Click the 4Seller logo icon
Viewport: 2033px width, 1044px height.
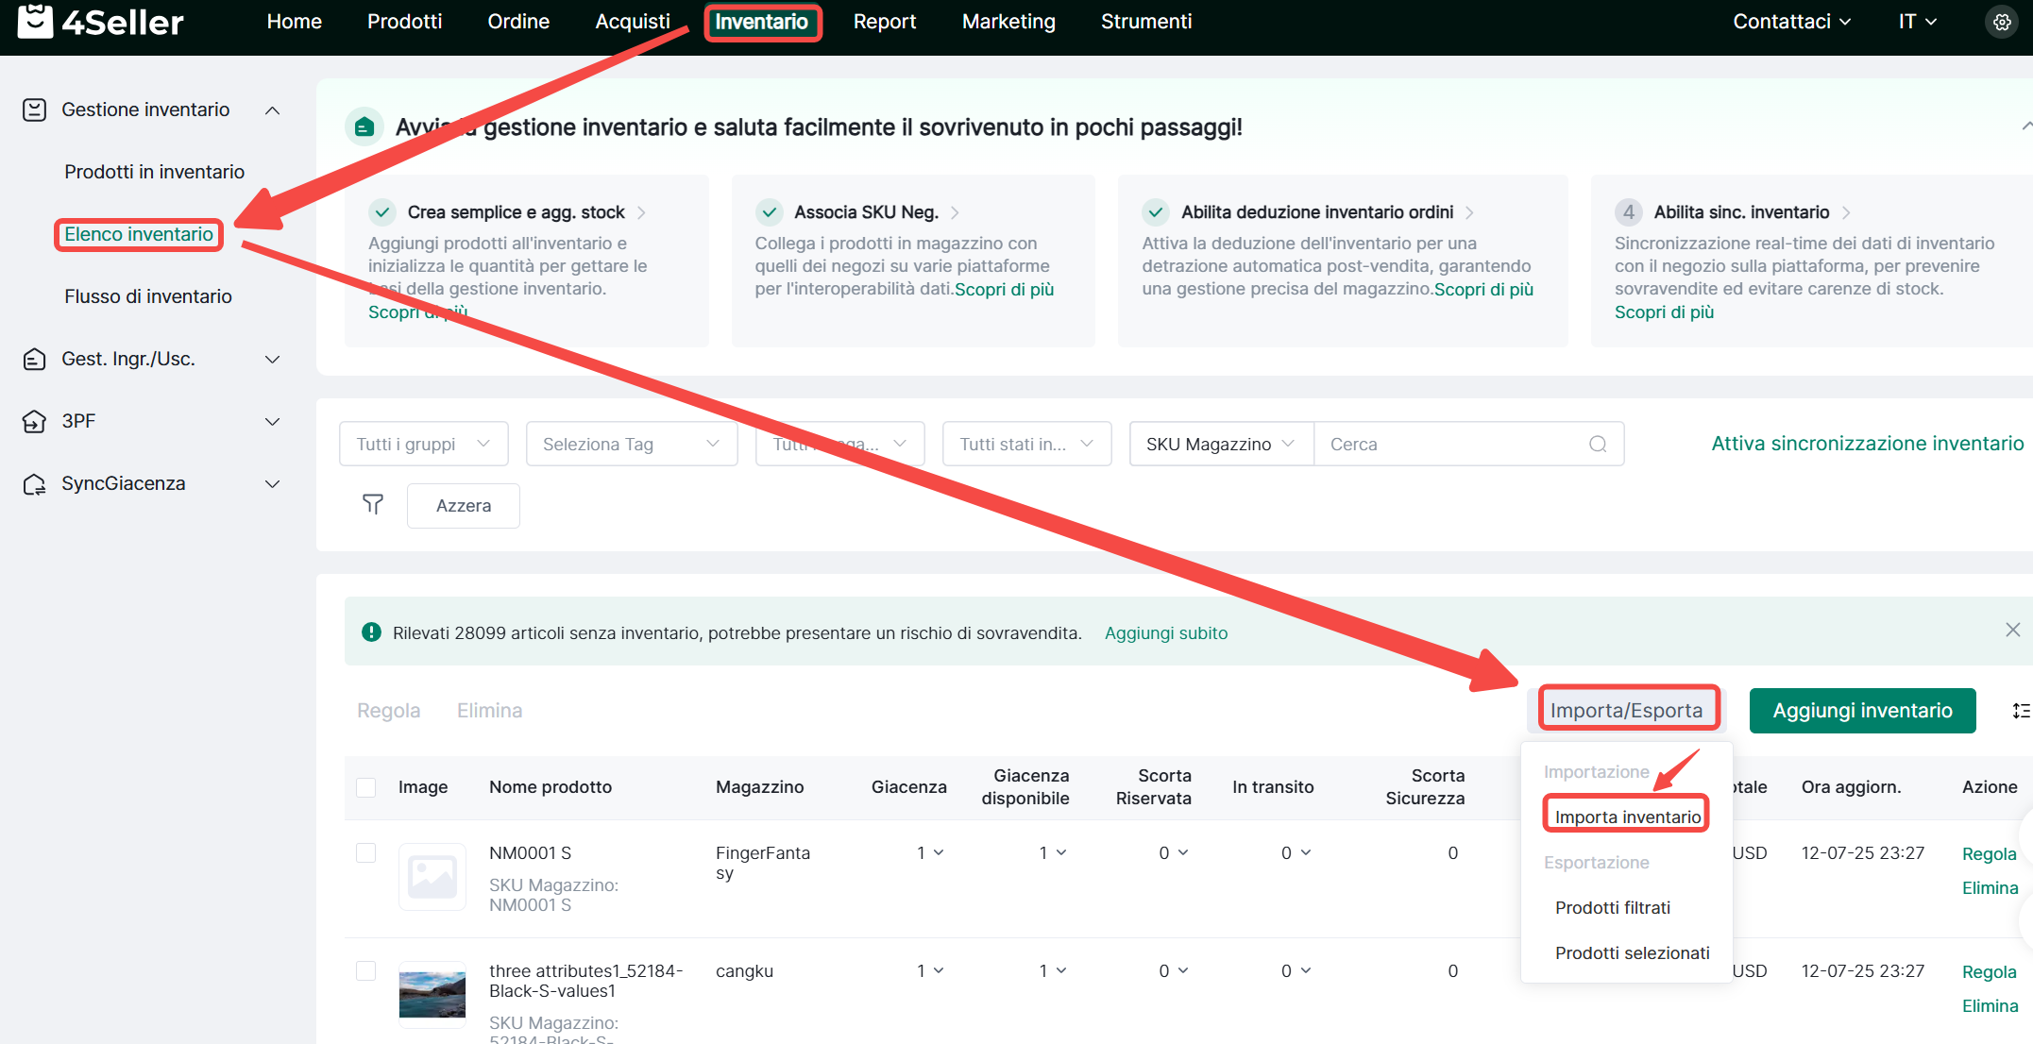[35, 21]
